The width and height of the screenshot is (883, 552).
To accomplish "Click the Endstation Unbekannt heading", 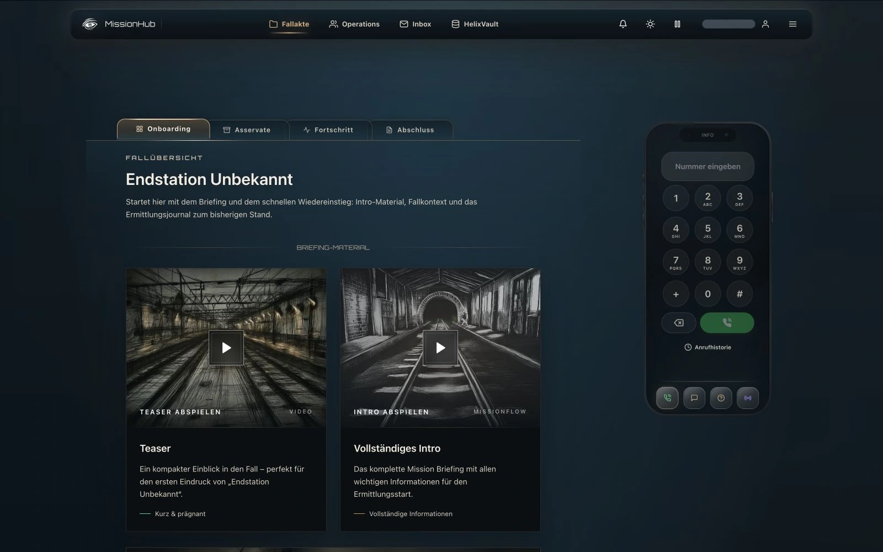I will coord(209,179).
